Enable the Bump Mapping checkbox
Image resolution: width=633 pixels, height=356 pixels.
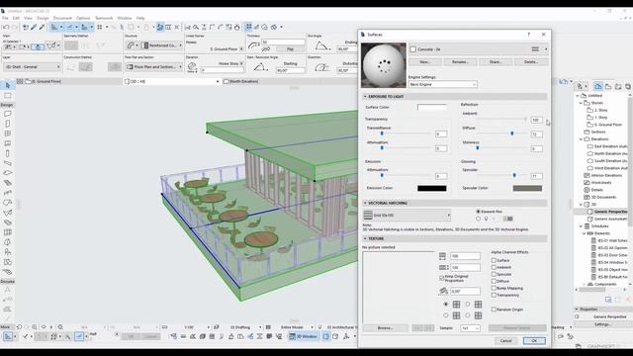pos(494,288)
